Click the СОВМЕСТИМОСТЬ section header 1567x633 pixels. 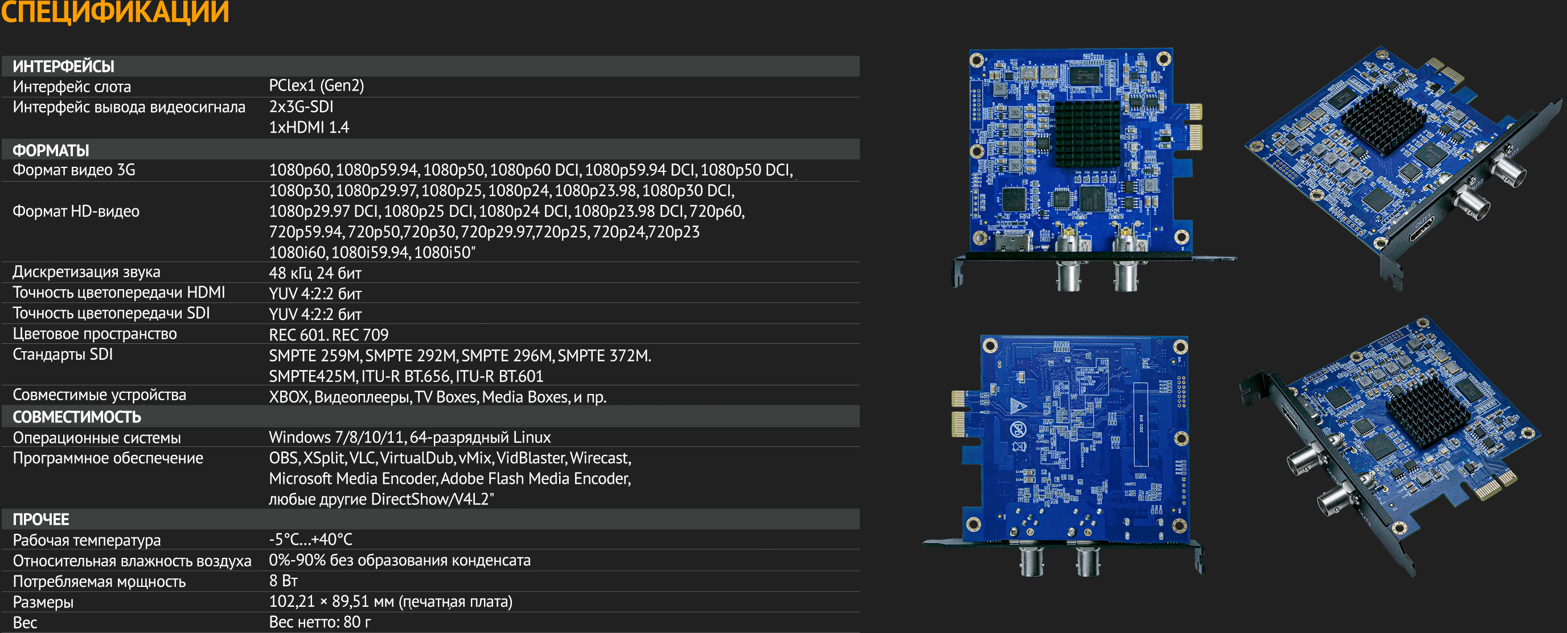point(77,417)
